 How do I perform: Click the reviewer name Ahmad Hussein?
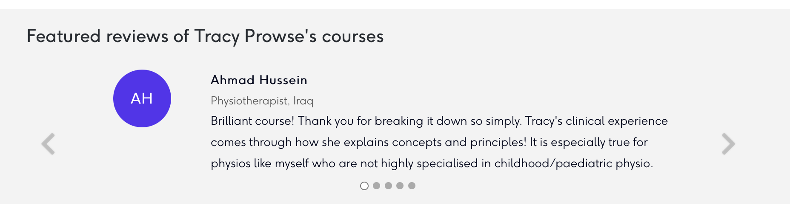point(259,80)
